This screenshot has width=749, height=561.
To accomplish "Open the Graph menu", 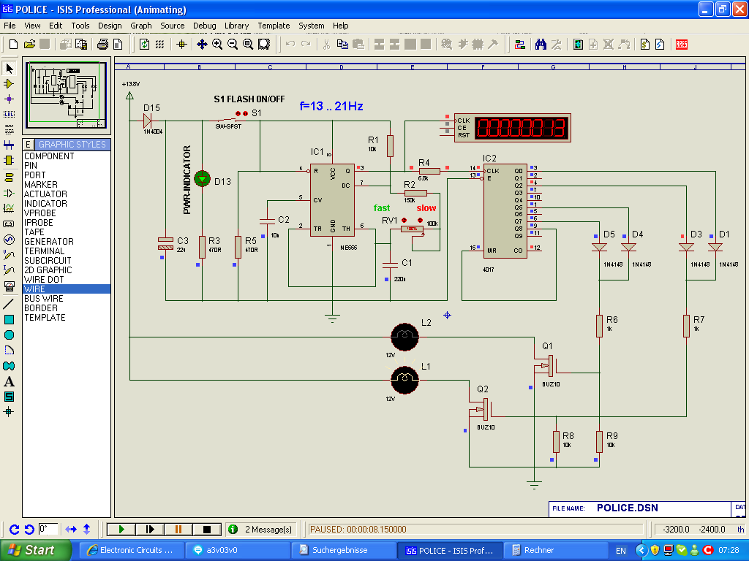I will point(141,26).
